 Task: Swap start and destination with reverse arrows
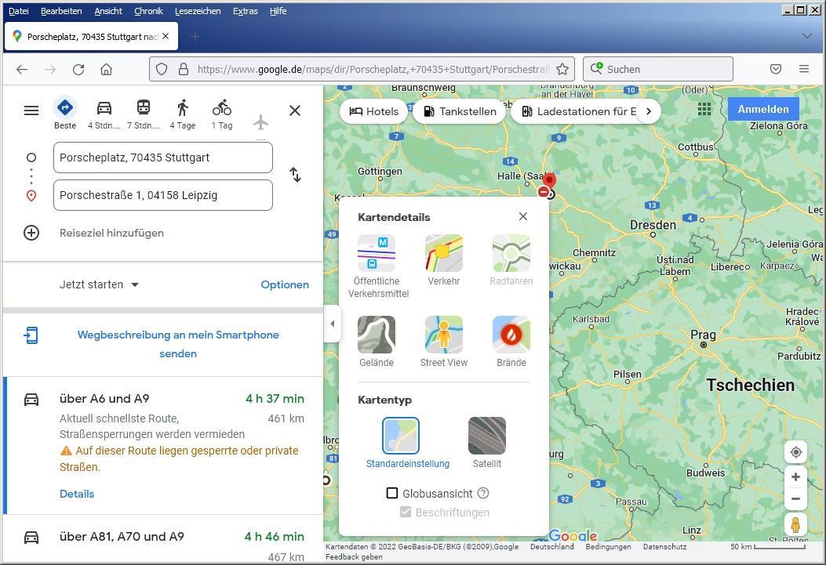click(x=295, y=176)
